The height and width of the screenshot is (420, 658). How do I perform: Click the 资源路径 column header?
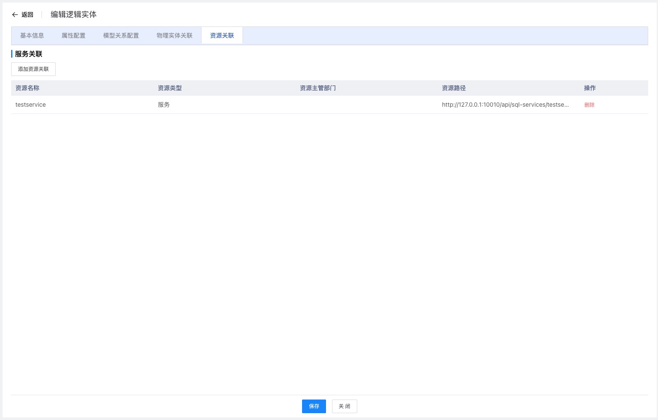[x=454, y=88]
